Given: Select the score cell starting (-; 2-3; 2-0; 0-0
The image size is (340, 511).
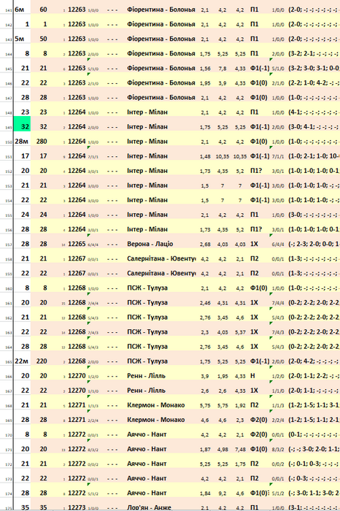Looking at the screenshot, I should (314, 244).
